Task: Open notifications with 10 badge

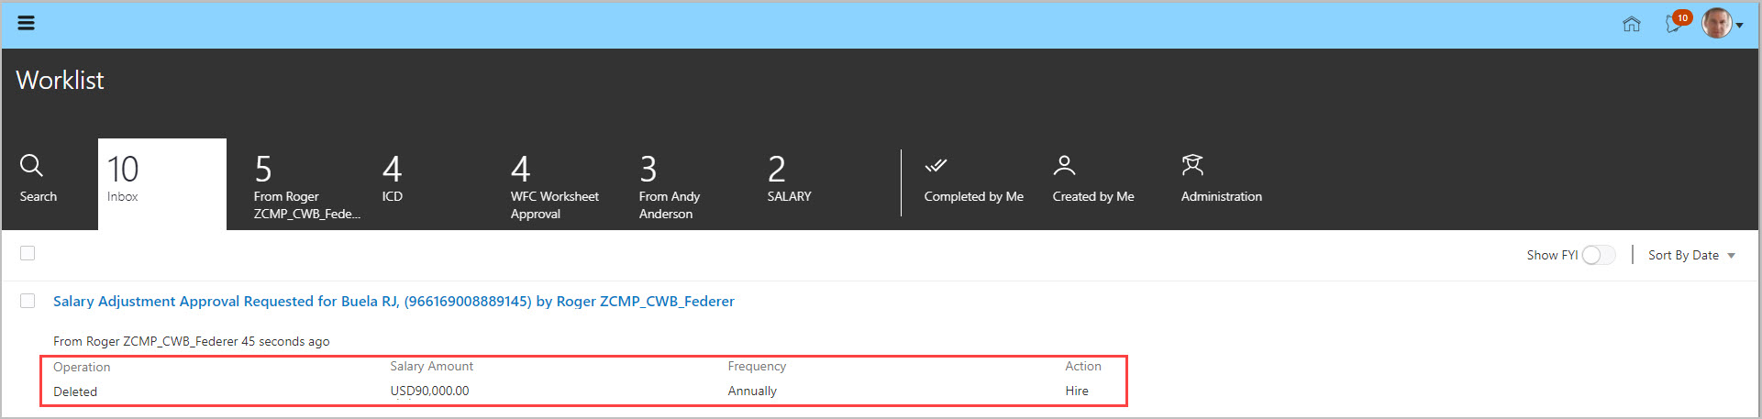Action: [1675, 24]
